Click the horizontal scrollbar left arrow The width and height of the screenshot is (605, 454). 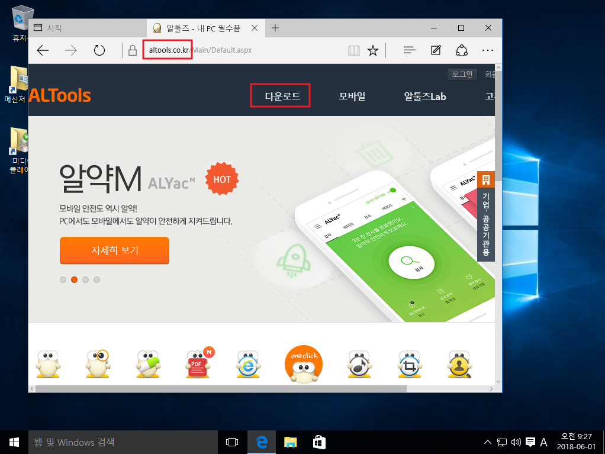pos(32,389)
